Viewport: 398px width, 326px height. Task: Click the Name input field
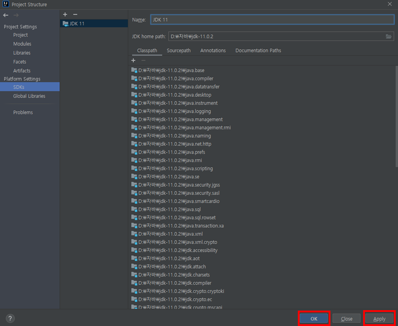272,19
